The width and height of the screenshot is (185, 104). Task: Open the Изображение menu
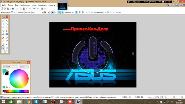tap(25, 5)
